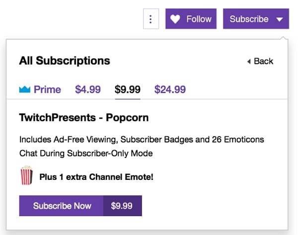Click the Subscribe Now button
This screenshot has width=298, height=235.
[62, 206]
